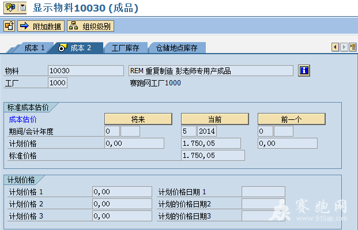
Task: Click the 标准价格 field 1.750,05
Action: click(213, 155)
